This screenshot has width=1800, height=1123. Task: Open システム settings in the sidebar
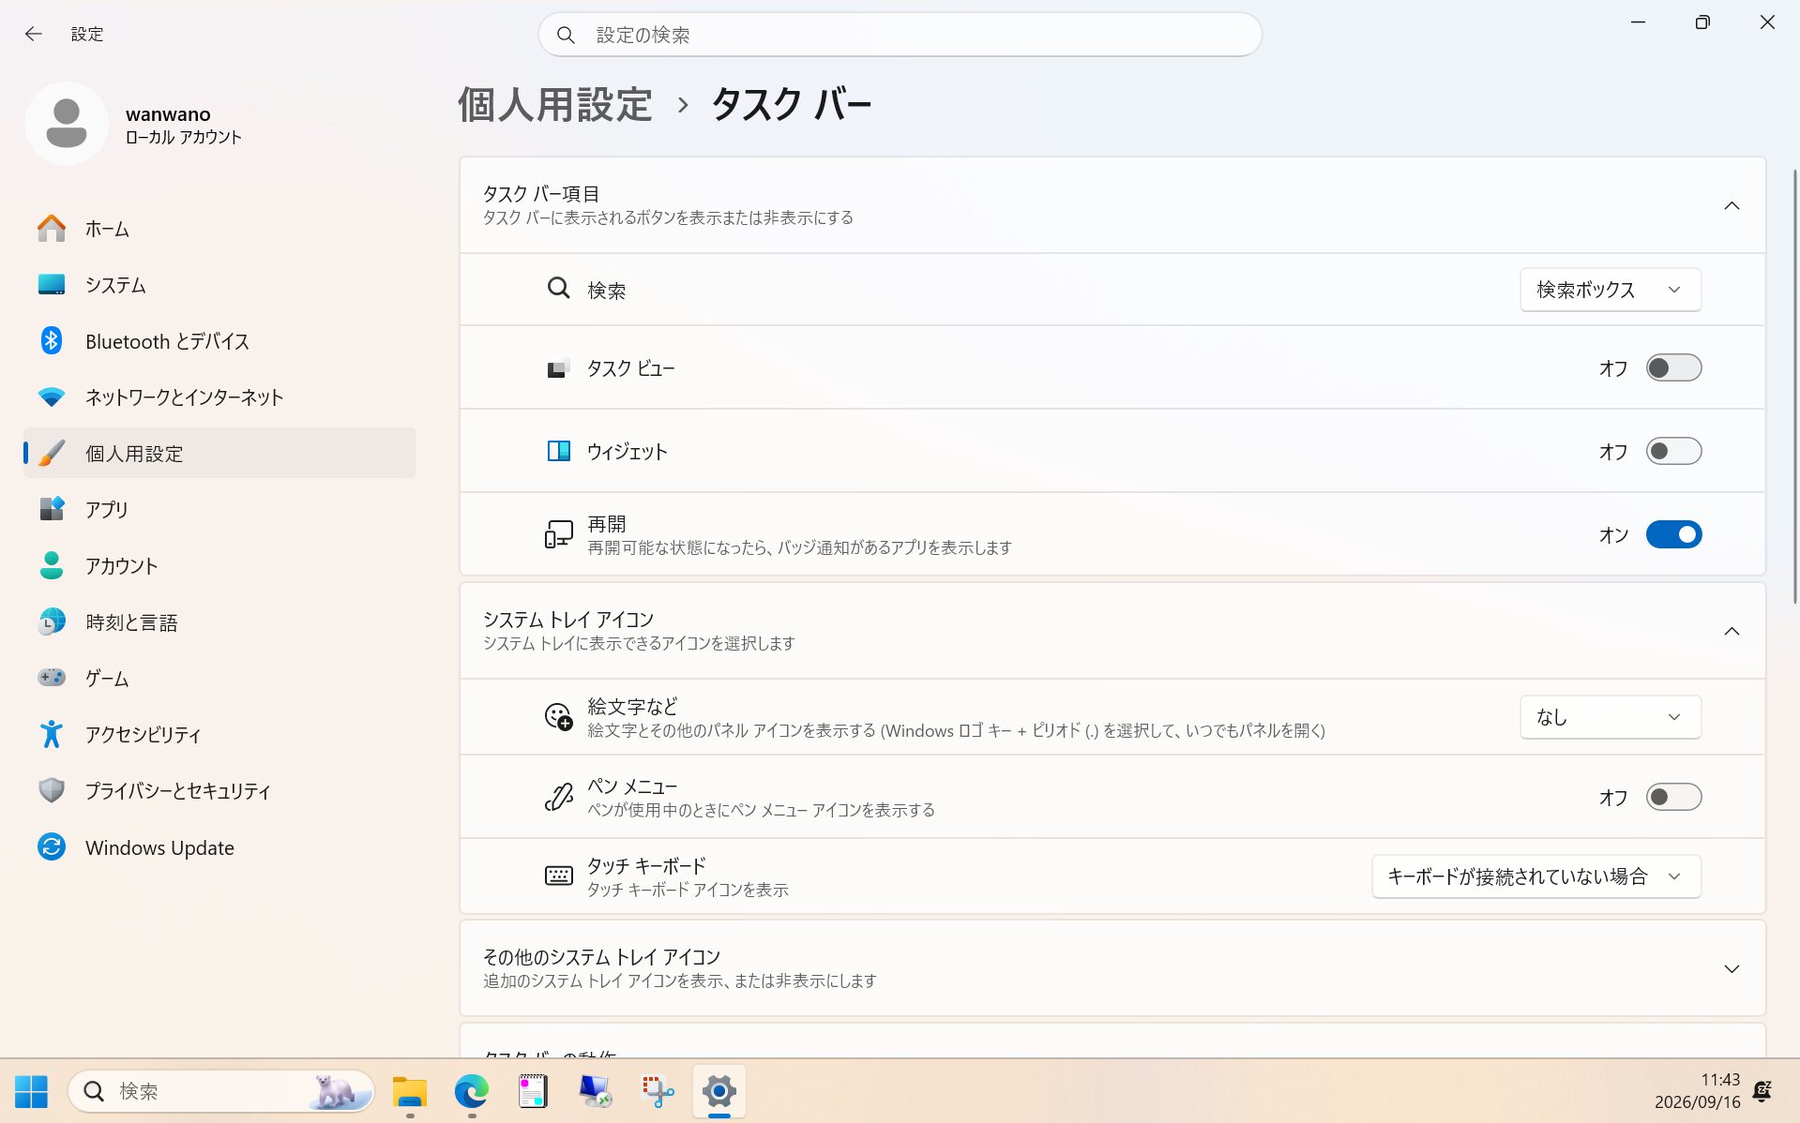(220, 285)
